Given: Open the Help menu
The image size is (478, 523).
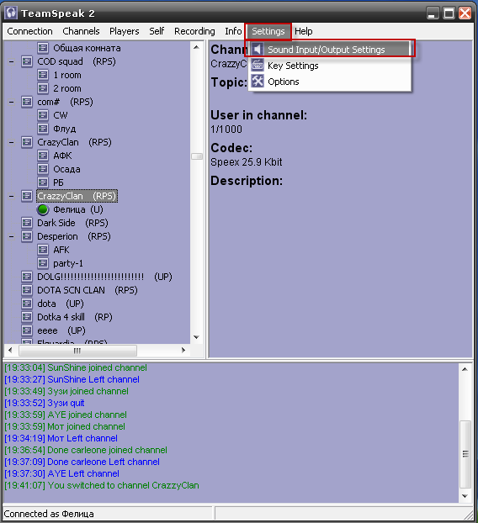Looking at the screenshot, I should [304, 31].
